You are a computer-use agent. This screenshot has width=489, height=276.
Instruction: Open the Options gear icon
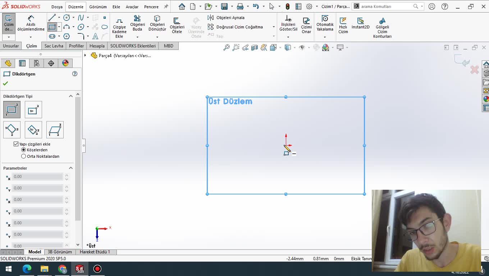click(309, 6)
